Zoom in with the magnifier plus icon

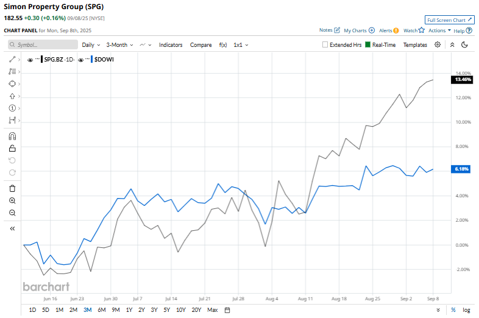click(12, 200)
